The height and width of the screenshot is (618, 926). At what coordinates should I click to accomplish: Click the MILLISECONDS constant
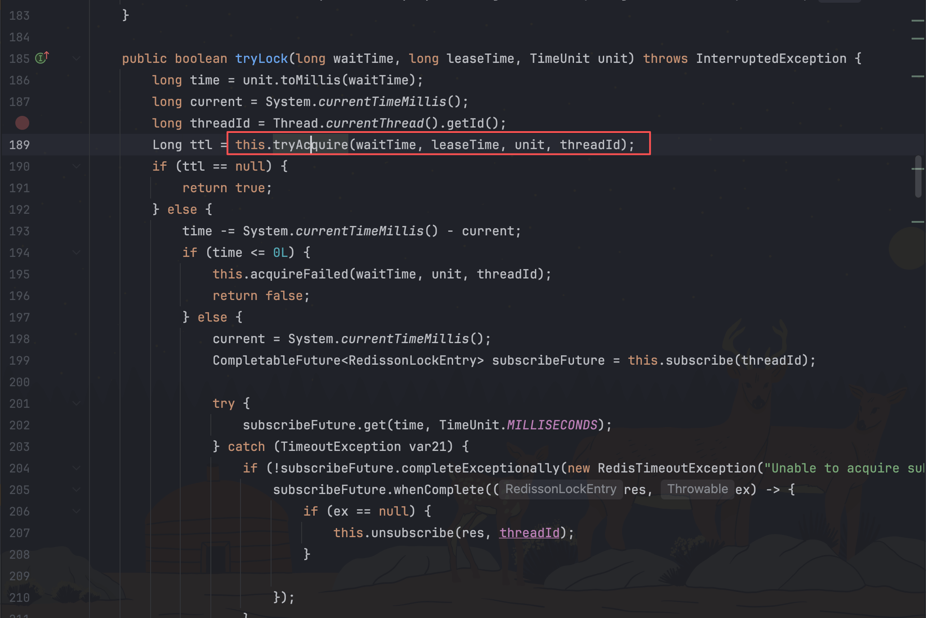click(552, 425)
